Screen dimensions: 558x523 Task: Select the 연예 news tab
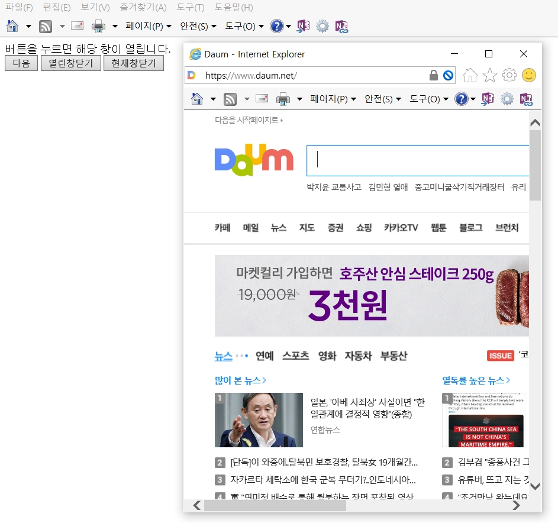pos(265,356)
